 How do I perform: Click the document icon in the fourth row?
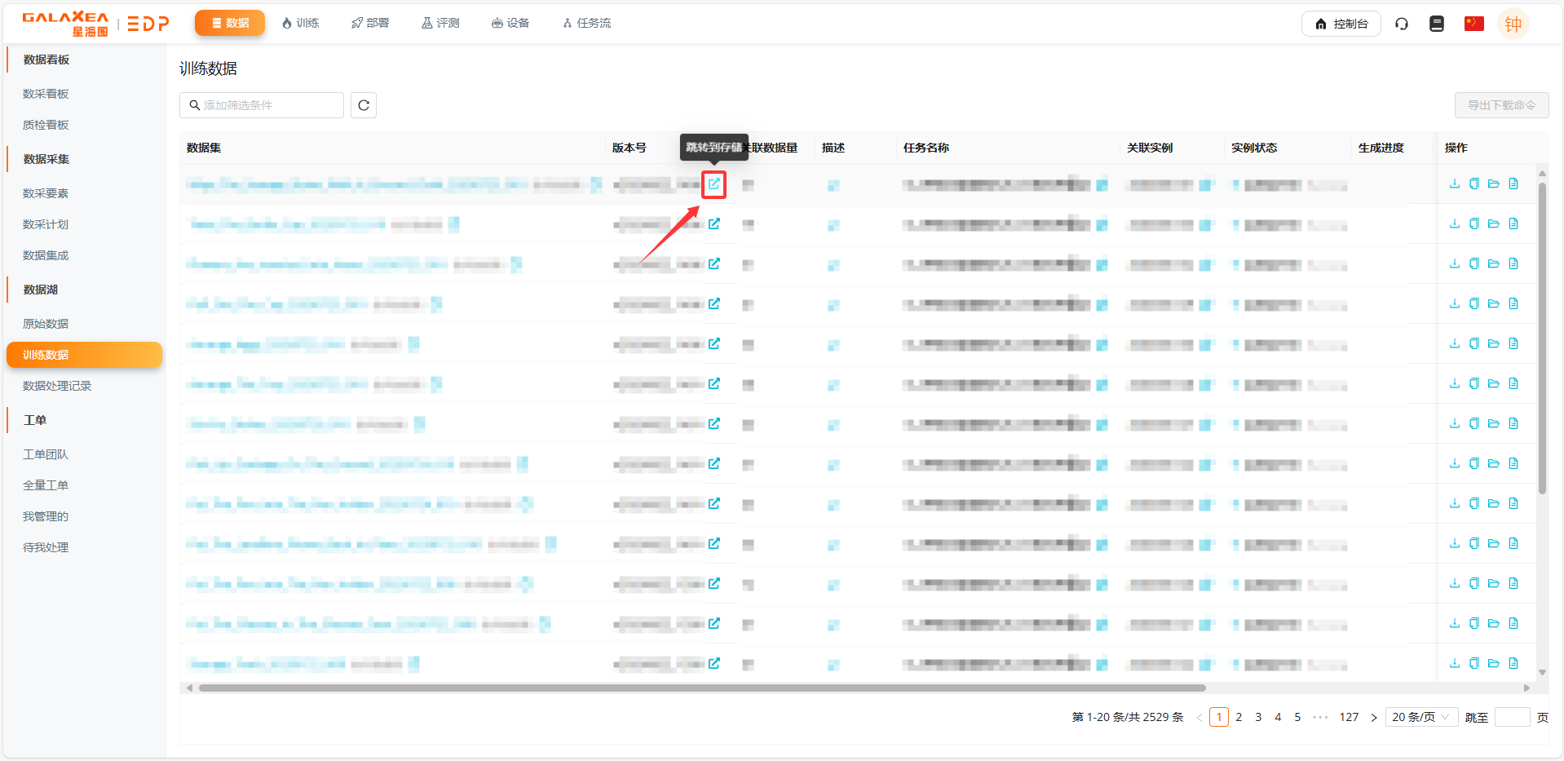(x=1513, y=303)
